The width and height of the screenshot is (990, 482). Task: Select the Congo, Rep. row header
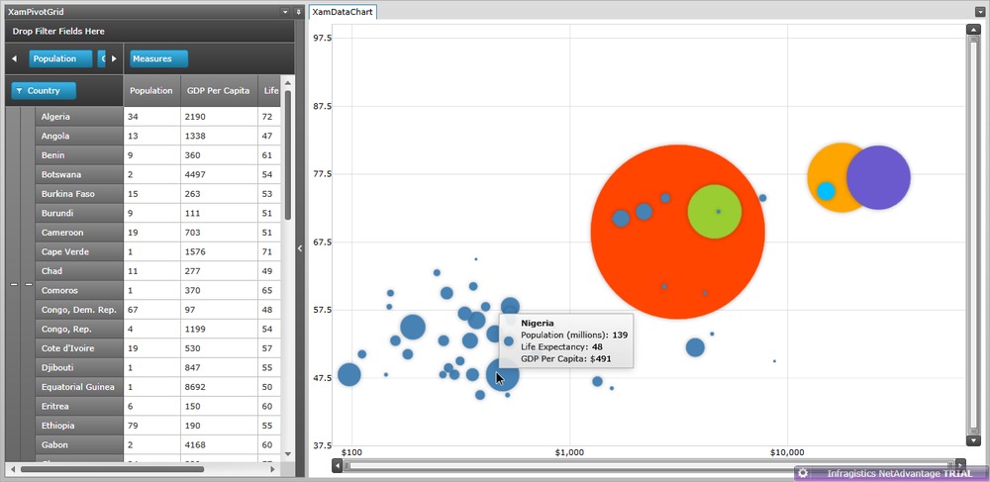pos(79,330)
